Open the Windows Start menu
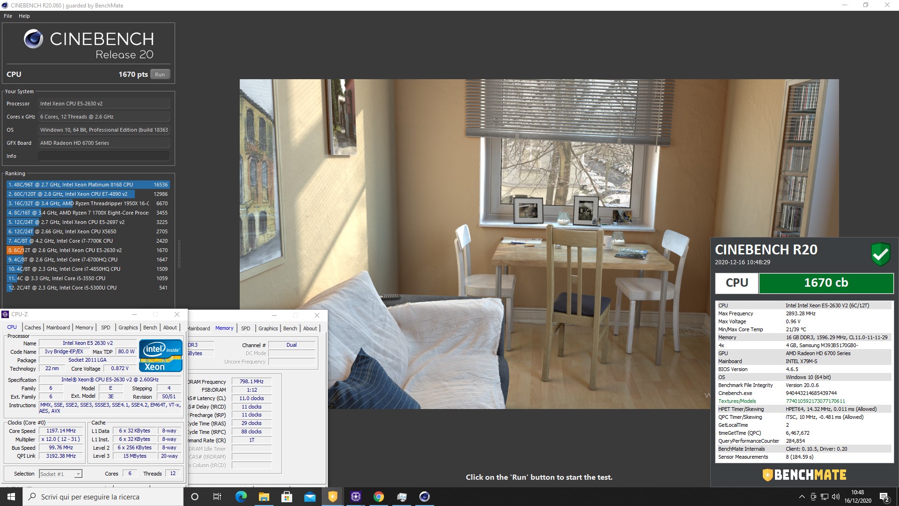Viewport: 899px width, 506px height. [11, 497]
